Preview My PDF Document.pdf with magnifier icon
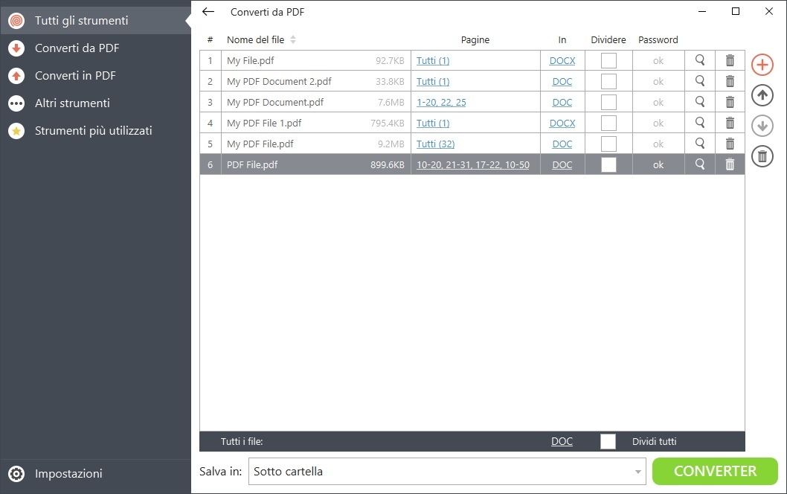This screenshot has height=494, width=787. point(699,102)
